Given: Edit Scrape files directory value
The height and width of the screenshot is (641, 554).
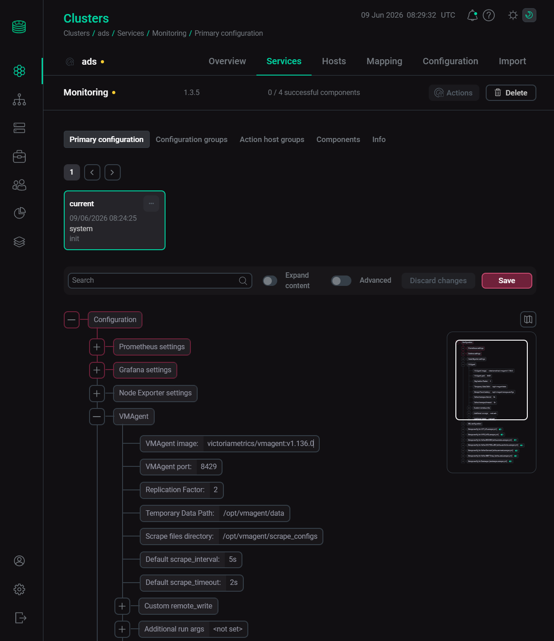Looking at the screenshot, I should point(270,537).
